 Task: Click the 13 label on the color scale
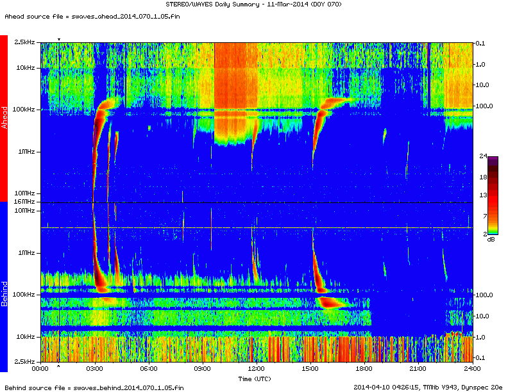(x=483, y=195)
